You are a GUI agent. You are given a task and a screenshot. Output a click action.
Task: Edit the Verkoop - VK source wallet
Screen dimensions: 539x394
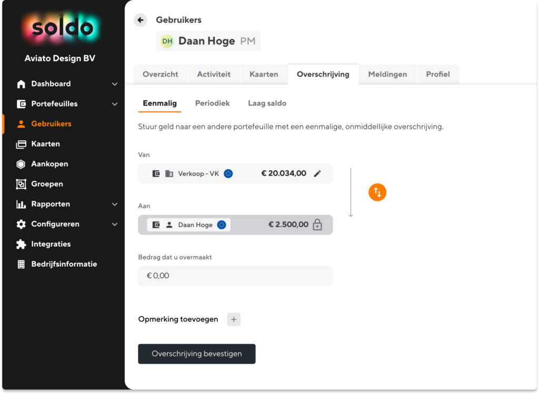click(317, 174)
